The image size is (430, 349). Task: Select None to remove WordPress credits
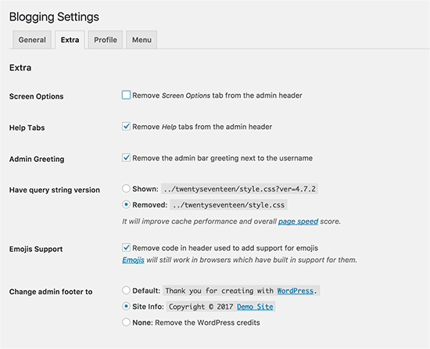(x=126, y=322)
